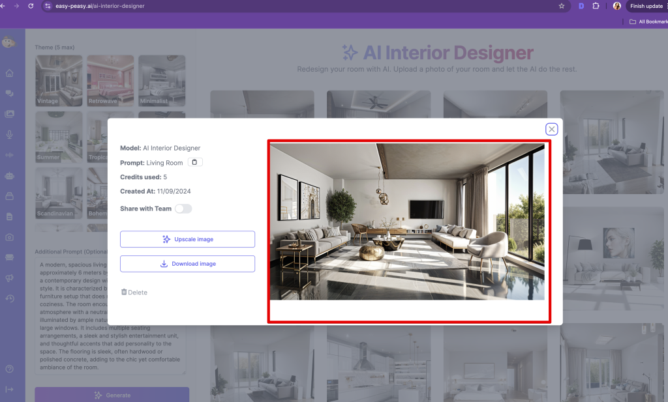Click the help question mark icon

[x=9, y=369]
